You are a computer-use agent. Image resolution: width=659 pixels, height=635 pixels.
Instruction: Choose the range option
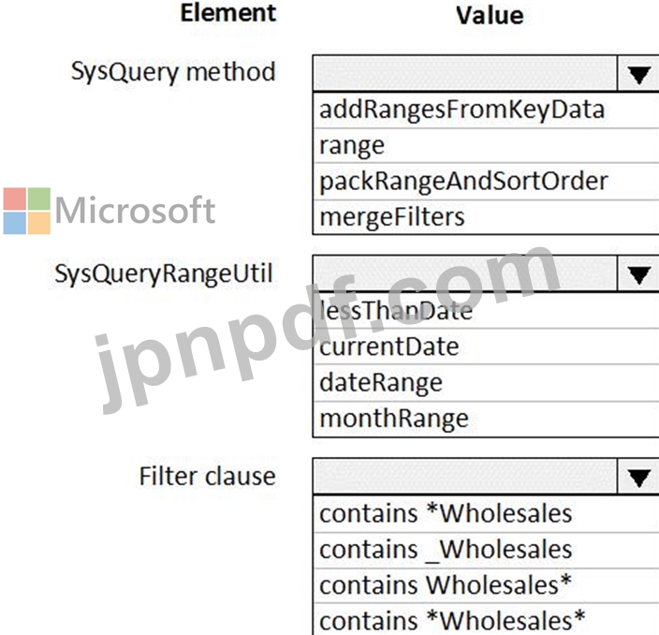352,145
